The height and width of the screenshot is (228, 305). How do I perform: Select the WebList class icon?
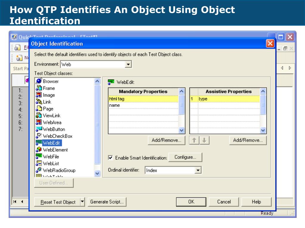click(x=39, y=163)
